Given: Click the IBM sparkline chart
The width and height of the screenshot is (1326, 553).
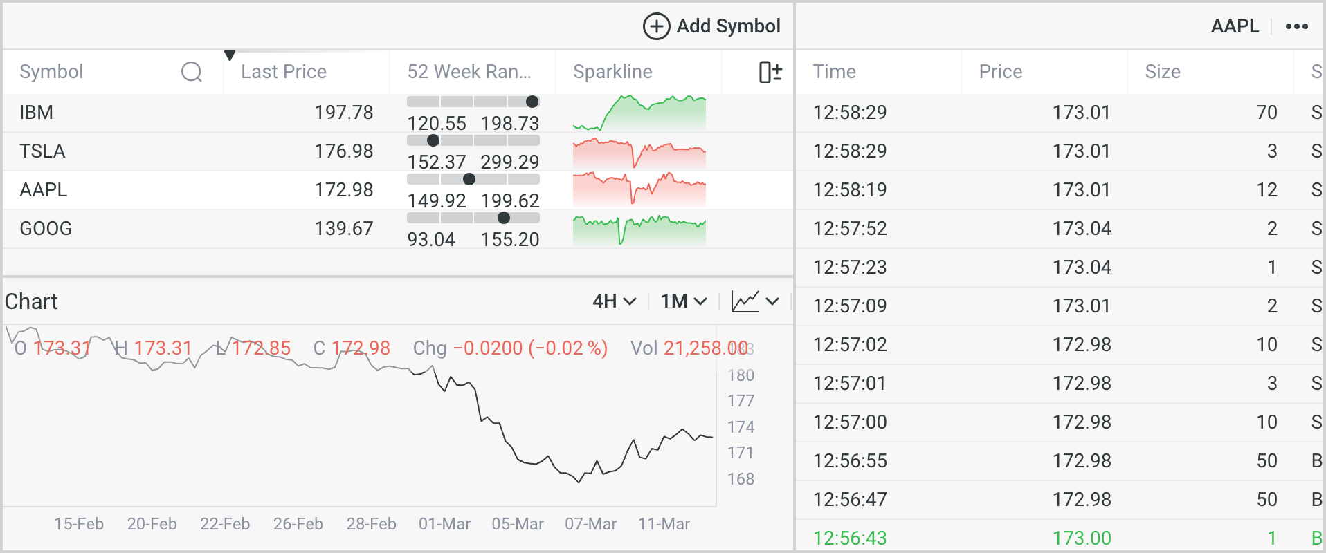Looking at the screenshot, I should click(x=639, y=113).
